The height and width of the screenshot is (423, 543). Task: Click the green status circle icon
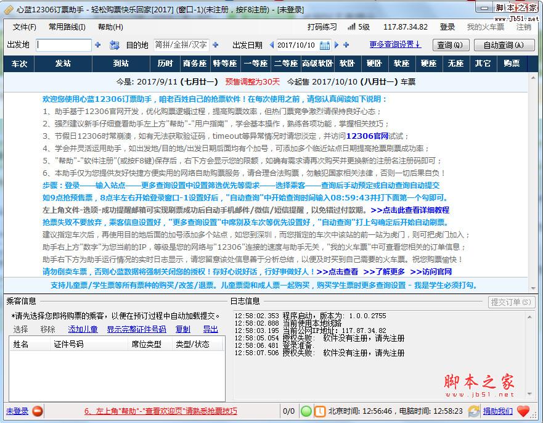(x=306, y=411)
